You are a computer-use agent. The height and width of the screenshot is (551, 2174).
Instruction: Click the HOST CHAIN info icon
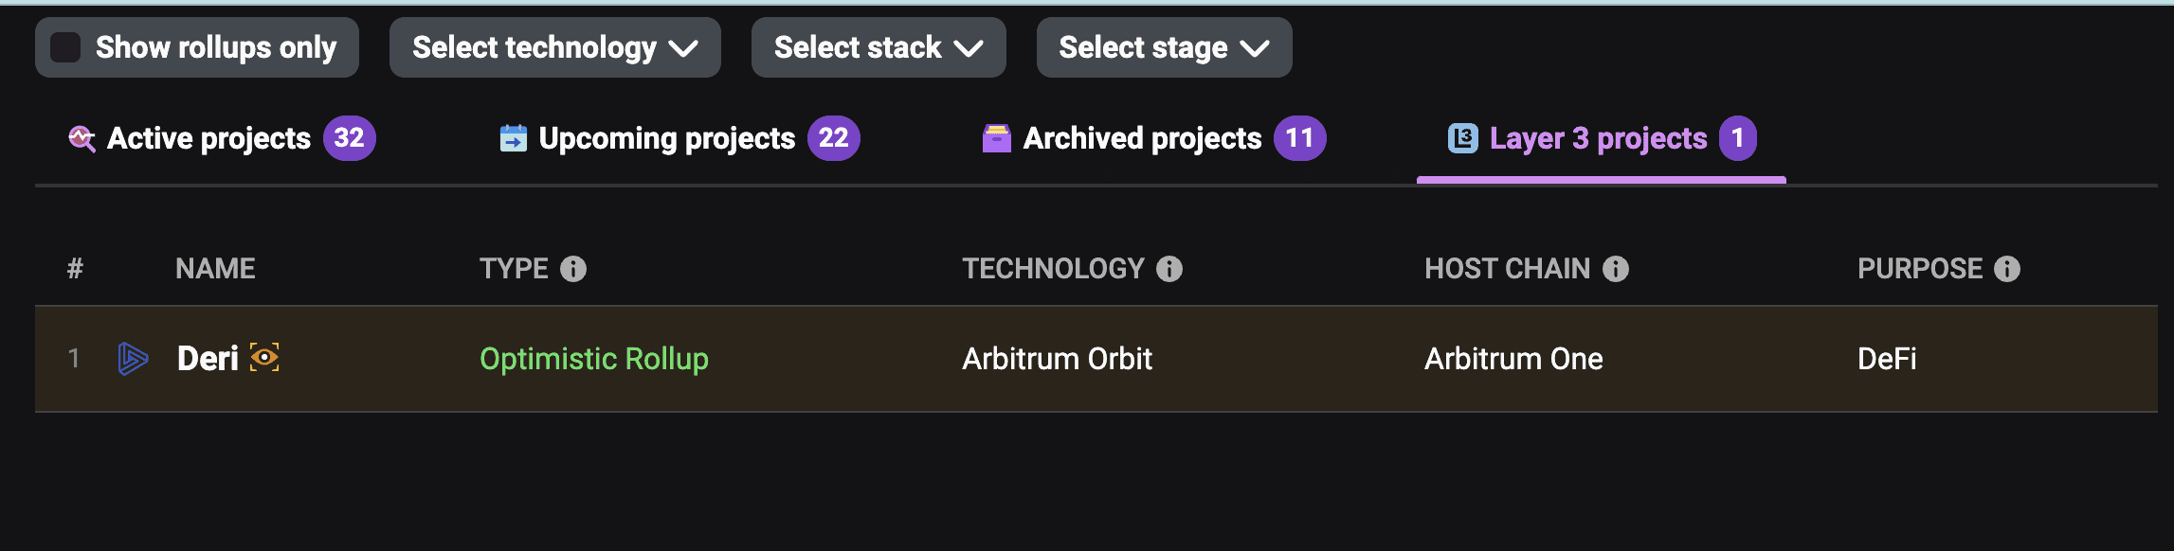pyautogui.click(x=1616, y=269)
